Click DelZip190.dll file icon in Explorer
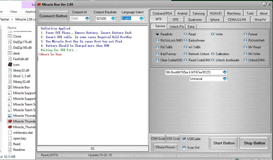 [x=10, y=48]
